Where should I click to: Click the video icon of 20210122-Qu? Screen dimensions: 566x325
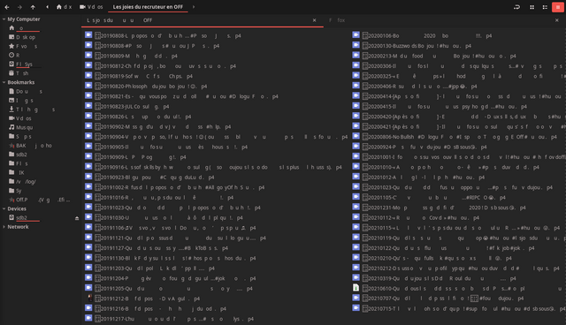[356, 247]
